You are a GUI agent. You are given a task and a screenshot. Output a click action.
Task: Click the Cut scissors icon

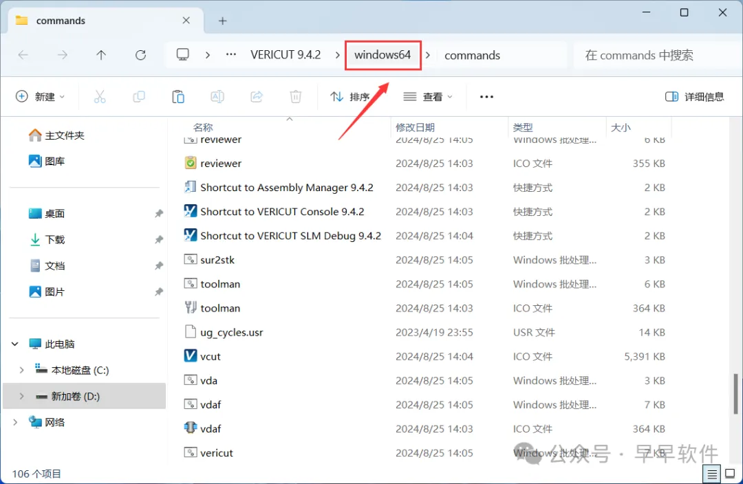(100, 97)
